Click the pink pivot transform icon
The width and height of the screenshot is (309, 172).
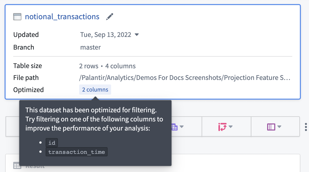click(222, 127)
